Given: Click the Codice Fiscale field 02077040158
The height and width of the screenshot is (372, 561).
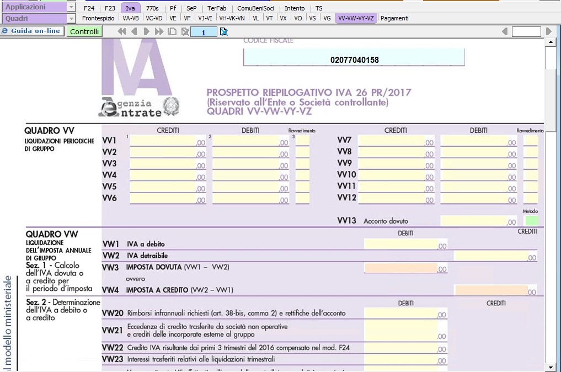Looking at the screenshot, I should click(354, 57).
